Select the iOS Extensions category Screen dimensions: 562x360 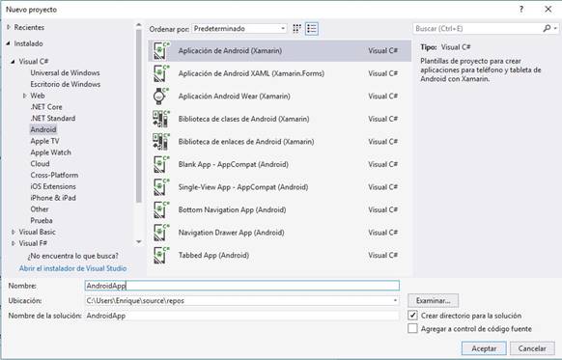(x=53, y=186)
